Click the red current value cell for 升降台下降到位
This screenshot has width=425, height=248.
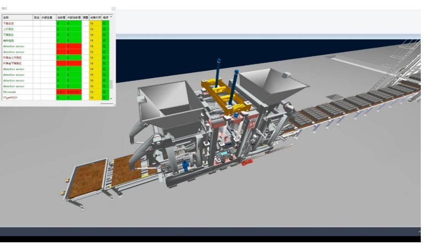[61, 63]
